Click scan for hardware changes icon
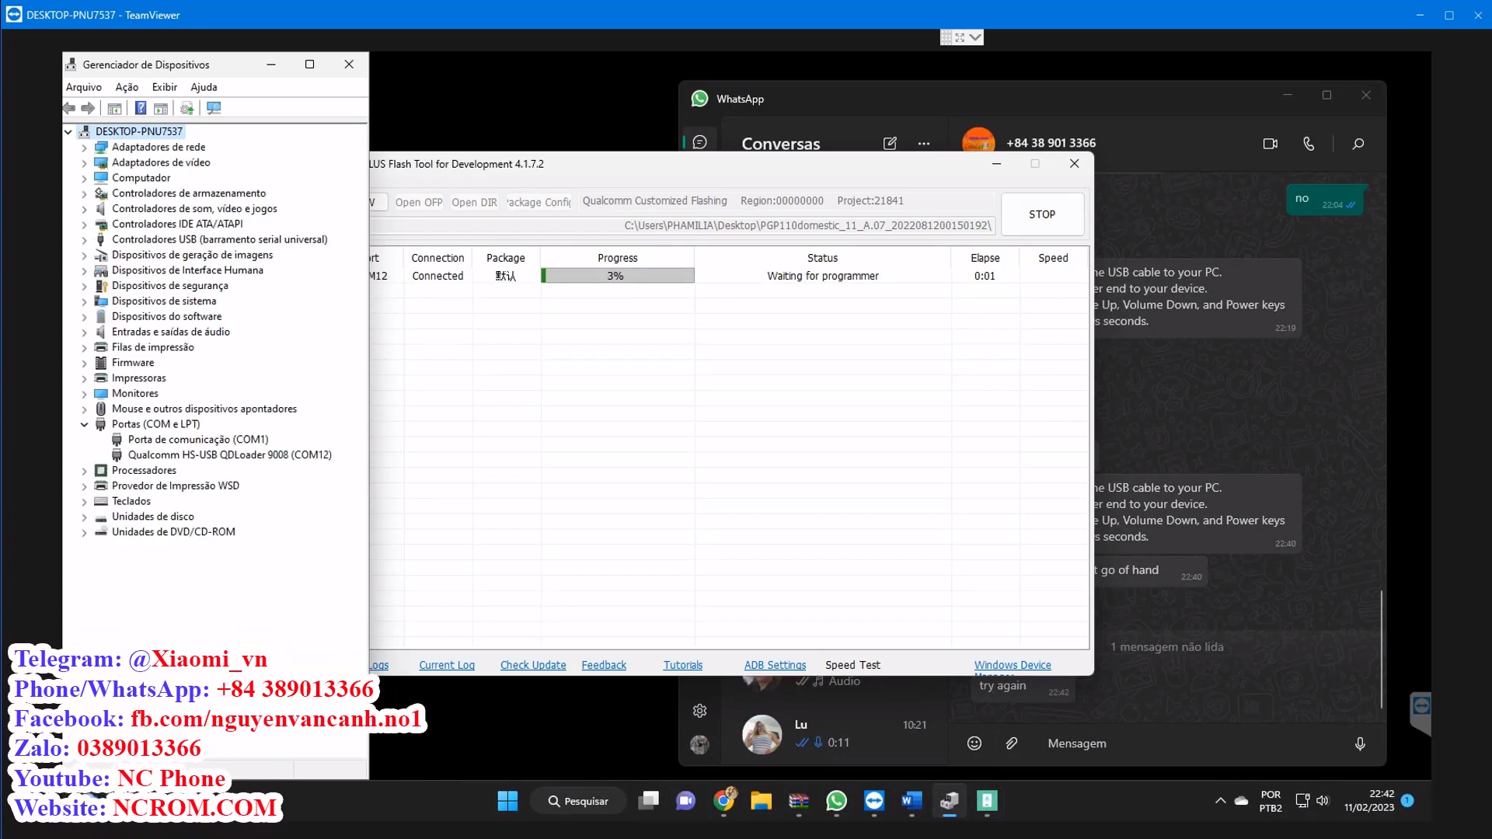Image resolution: width=1492 pixels, height=839 pixels. click(214, 108)
